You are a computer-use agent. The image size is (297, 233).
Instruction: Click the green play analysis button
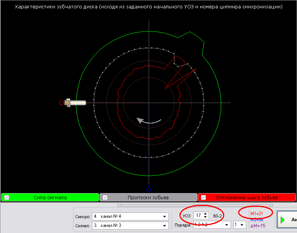287,220
